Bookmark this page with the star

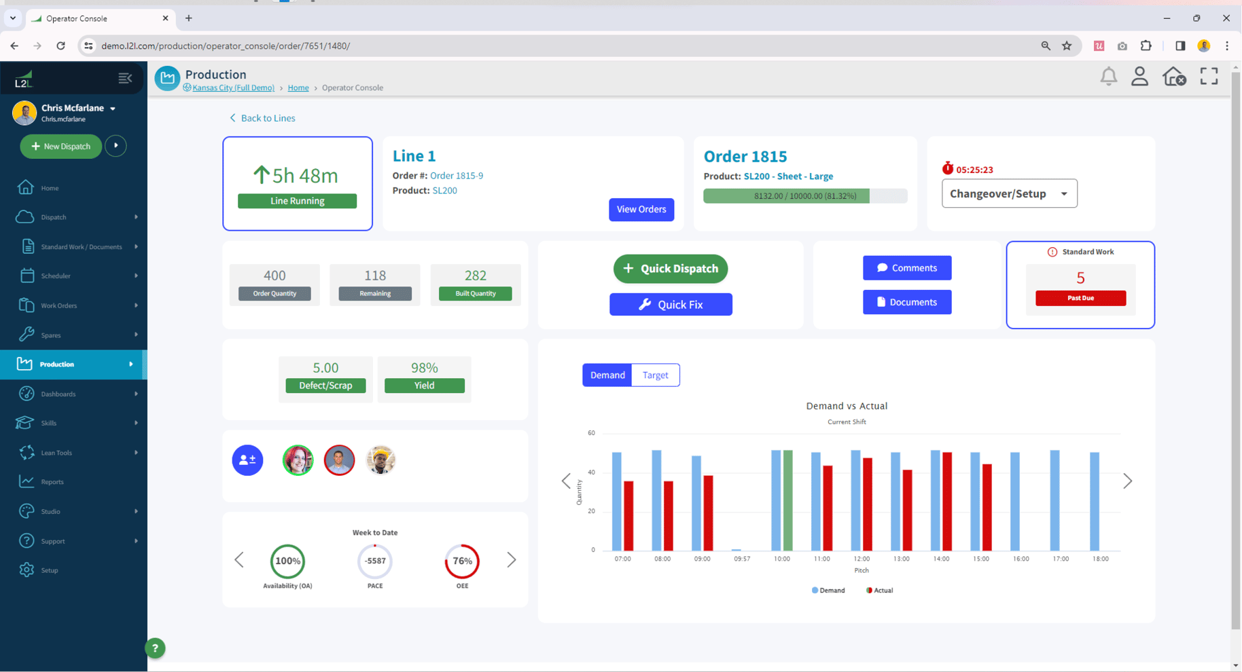[x=1067, y=45]
